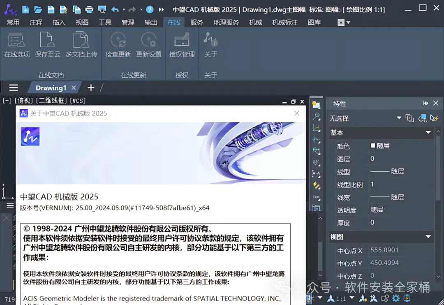The height and width of the screenshot is (305, 444).
Task: Click 检查更新 check update button
Action: 118,44
